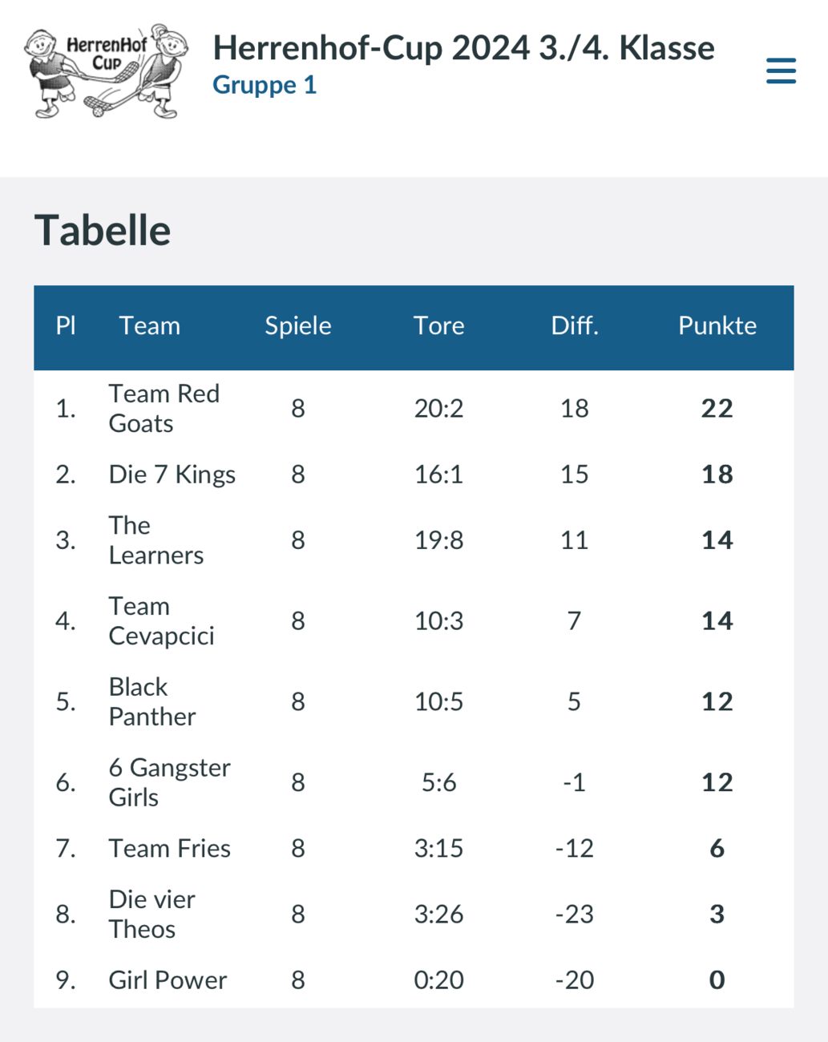The image size is (828, 1042).
Task: Open Girl Power team entry
Action: (x=168, y=979)
